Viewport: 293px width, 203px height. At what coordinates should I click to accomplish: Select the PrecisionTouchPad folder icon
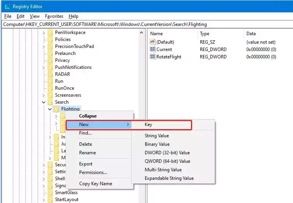pos(50,46)
